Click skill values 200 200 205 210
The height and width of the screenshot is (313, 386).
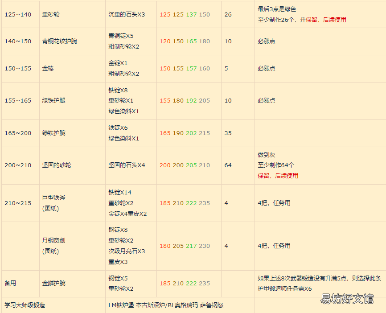tap(185, 165)
